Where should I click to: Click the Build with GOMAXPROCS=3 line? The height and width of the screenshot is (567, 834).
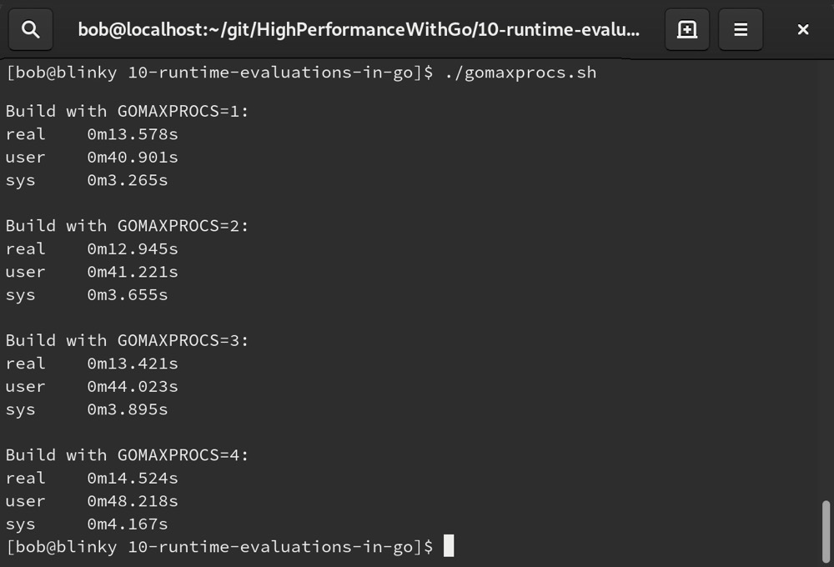[x=127, y=340]
